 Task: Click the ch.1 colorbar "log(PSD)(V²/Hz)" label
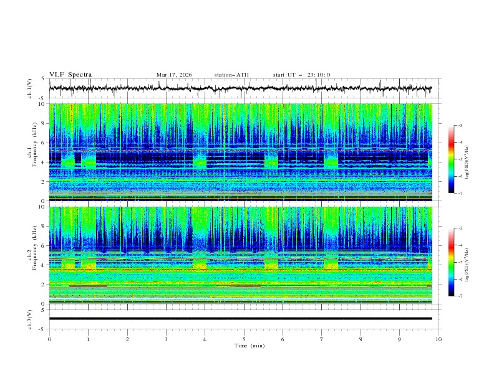[467, 162]
